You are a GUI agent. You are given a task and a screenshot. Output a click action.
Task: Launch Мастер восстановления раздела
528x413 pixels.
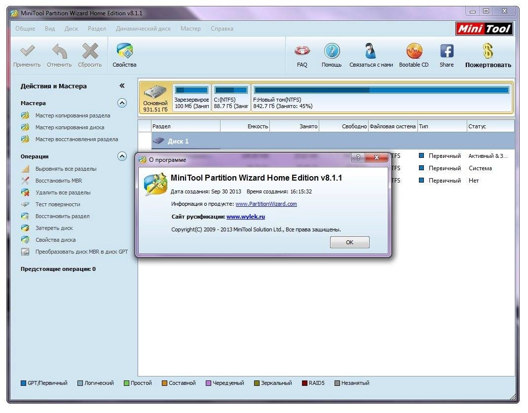pos(77,139)
